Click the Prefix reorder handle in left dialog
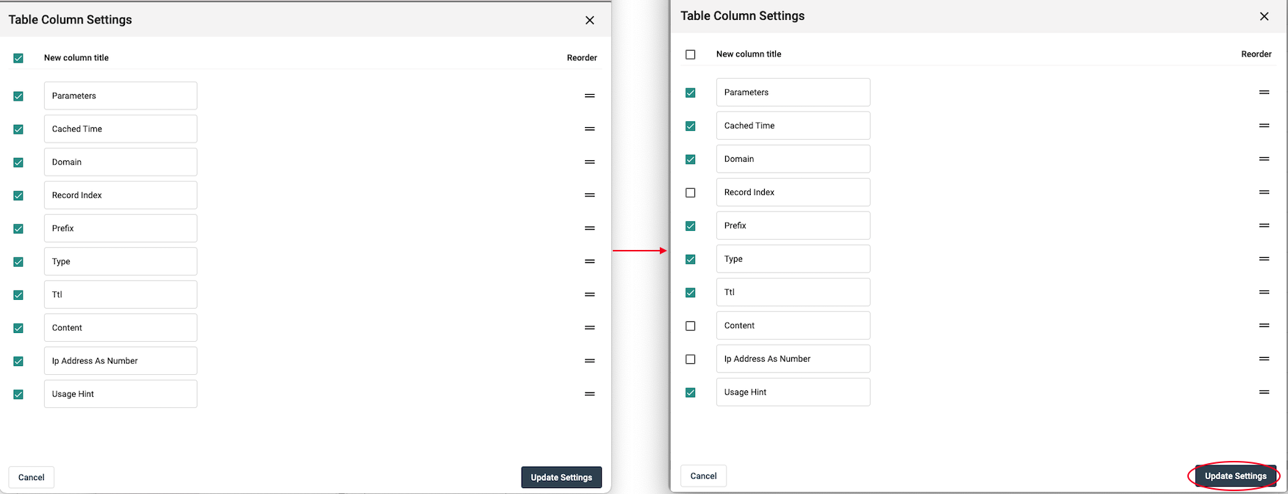Image resolution: width=1288 pixels, height=494 pixels. point(589,229)
